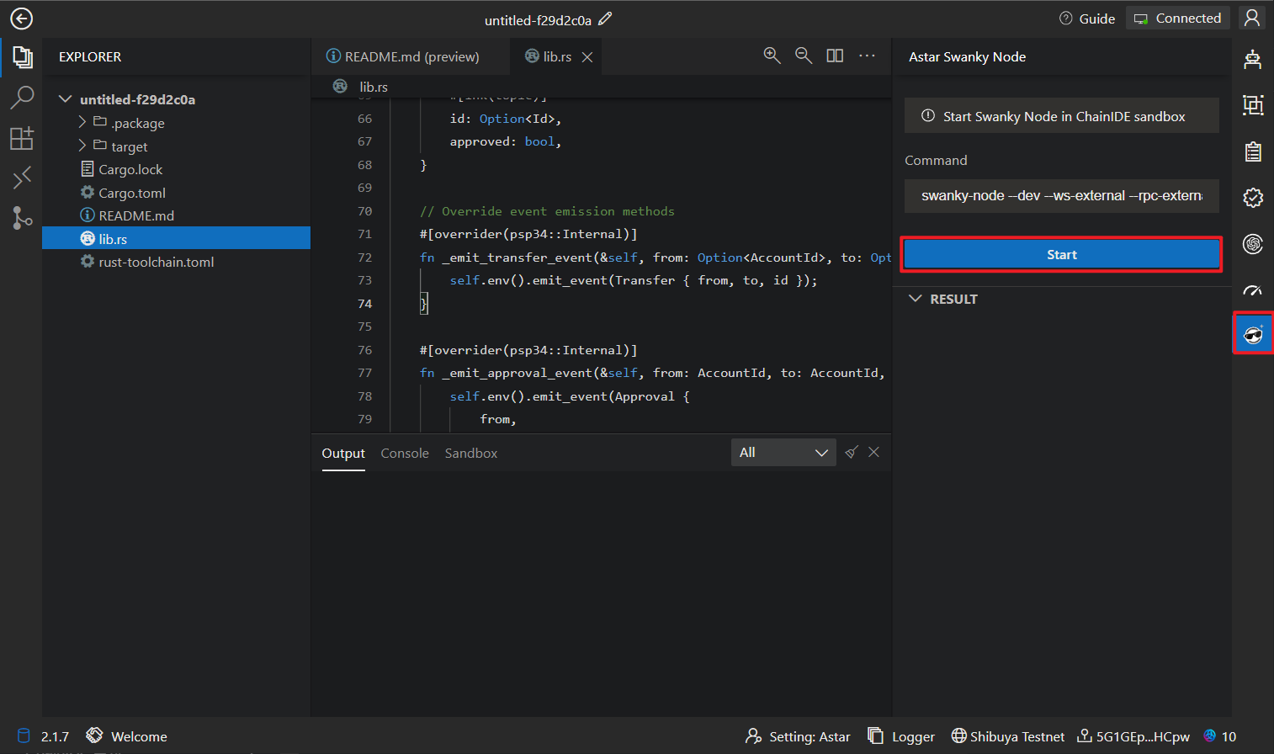Clear the output panel with broom icon
Screen dimensions: 1274x754
tap(852, 453)
